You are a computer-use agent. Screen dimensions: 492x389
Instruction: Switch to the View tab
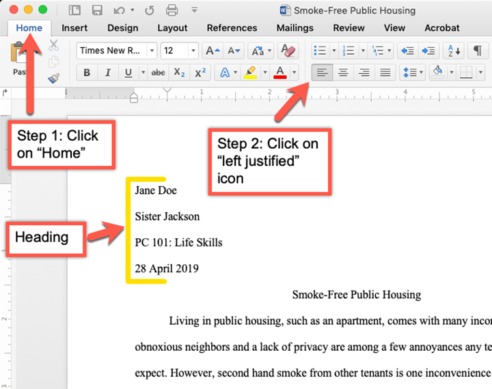[x=394, y=28]
